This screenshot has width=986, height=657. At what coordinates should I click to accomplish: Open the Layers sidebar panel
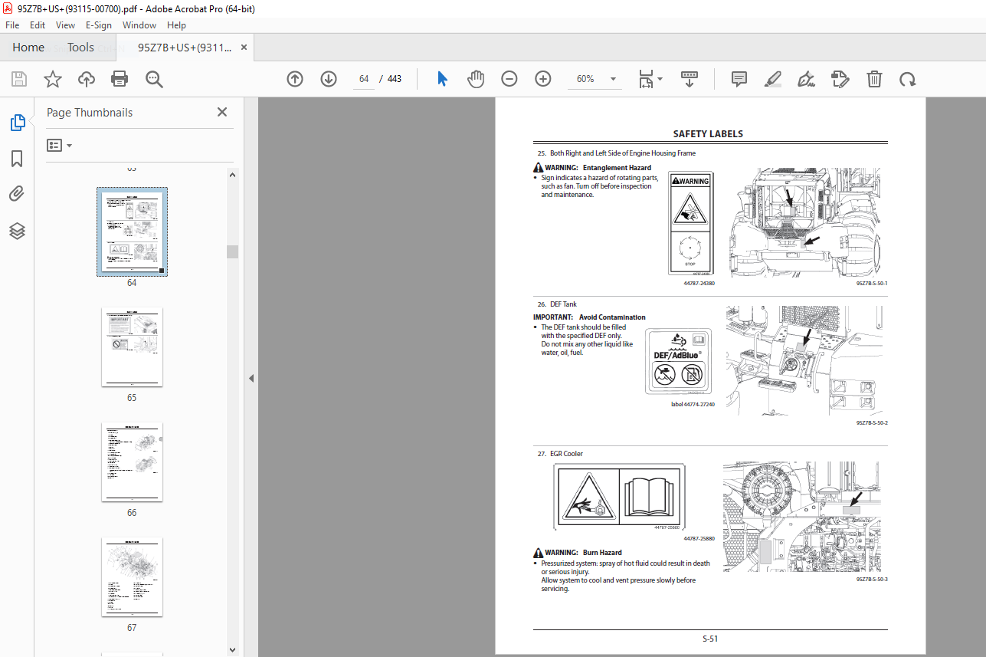coord(17,231)
